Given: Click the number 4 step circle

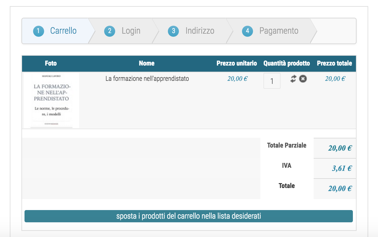Looking at the screenshot, I should point(247,31).
